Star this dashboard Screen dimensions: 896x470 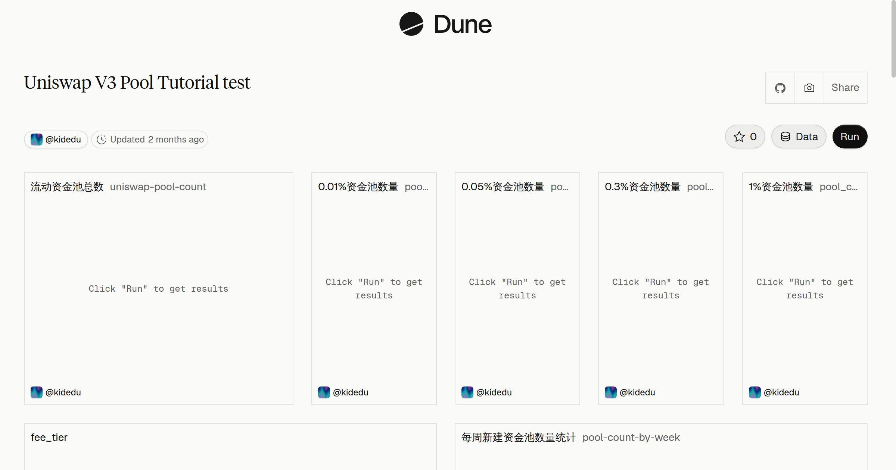(745, 137)
